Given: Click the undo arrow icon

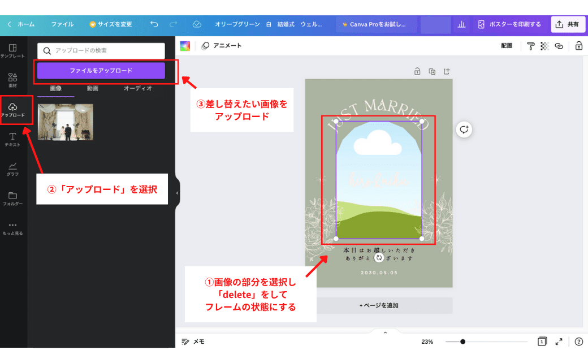Looking at the screenshot, I should pos(154,24).
